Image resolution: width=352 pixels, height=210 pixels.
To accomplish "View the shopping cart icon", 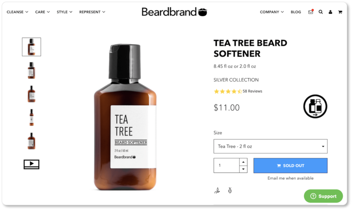I will tap(340, 12).
